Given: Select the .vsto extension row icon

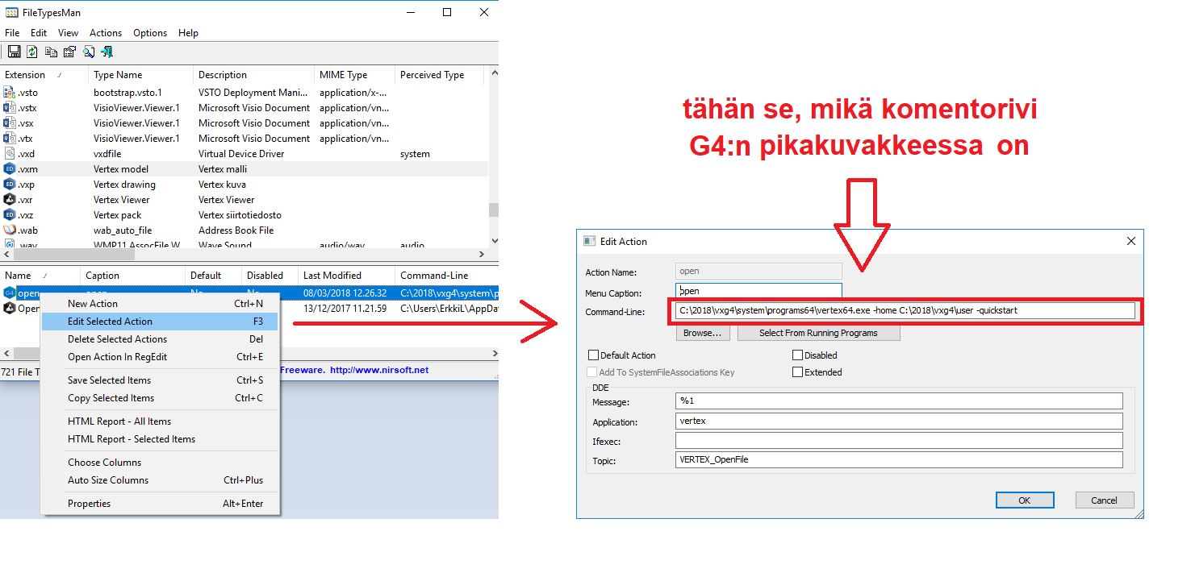Looking at the screenshot, I should [x=10, y=93].
